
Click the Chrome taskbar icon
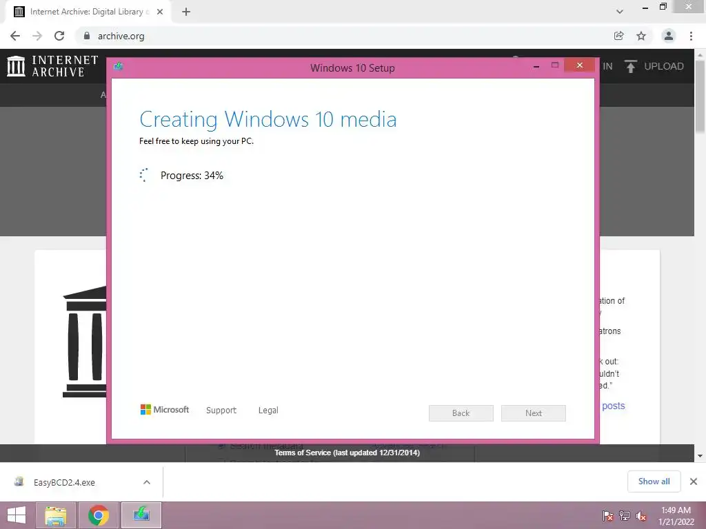(x=99, y=515)
